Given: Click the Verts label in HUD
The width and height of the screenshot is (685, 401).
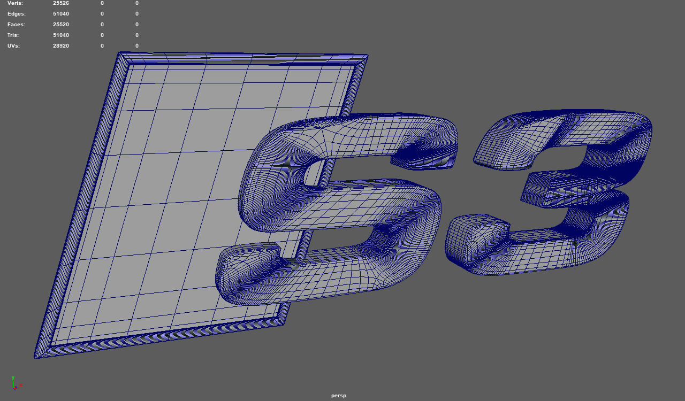Looking at the screenshot, I should [x=16, y=3].
